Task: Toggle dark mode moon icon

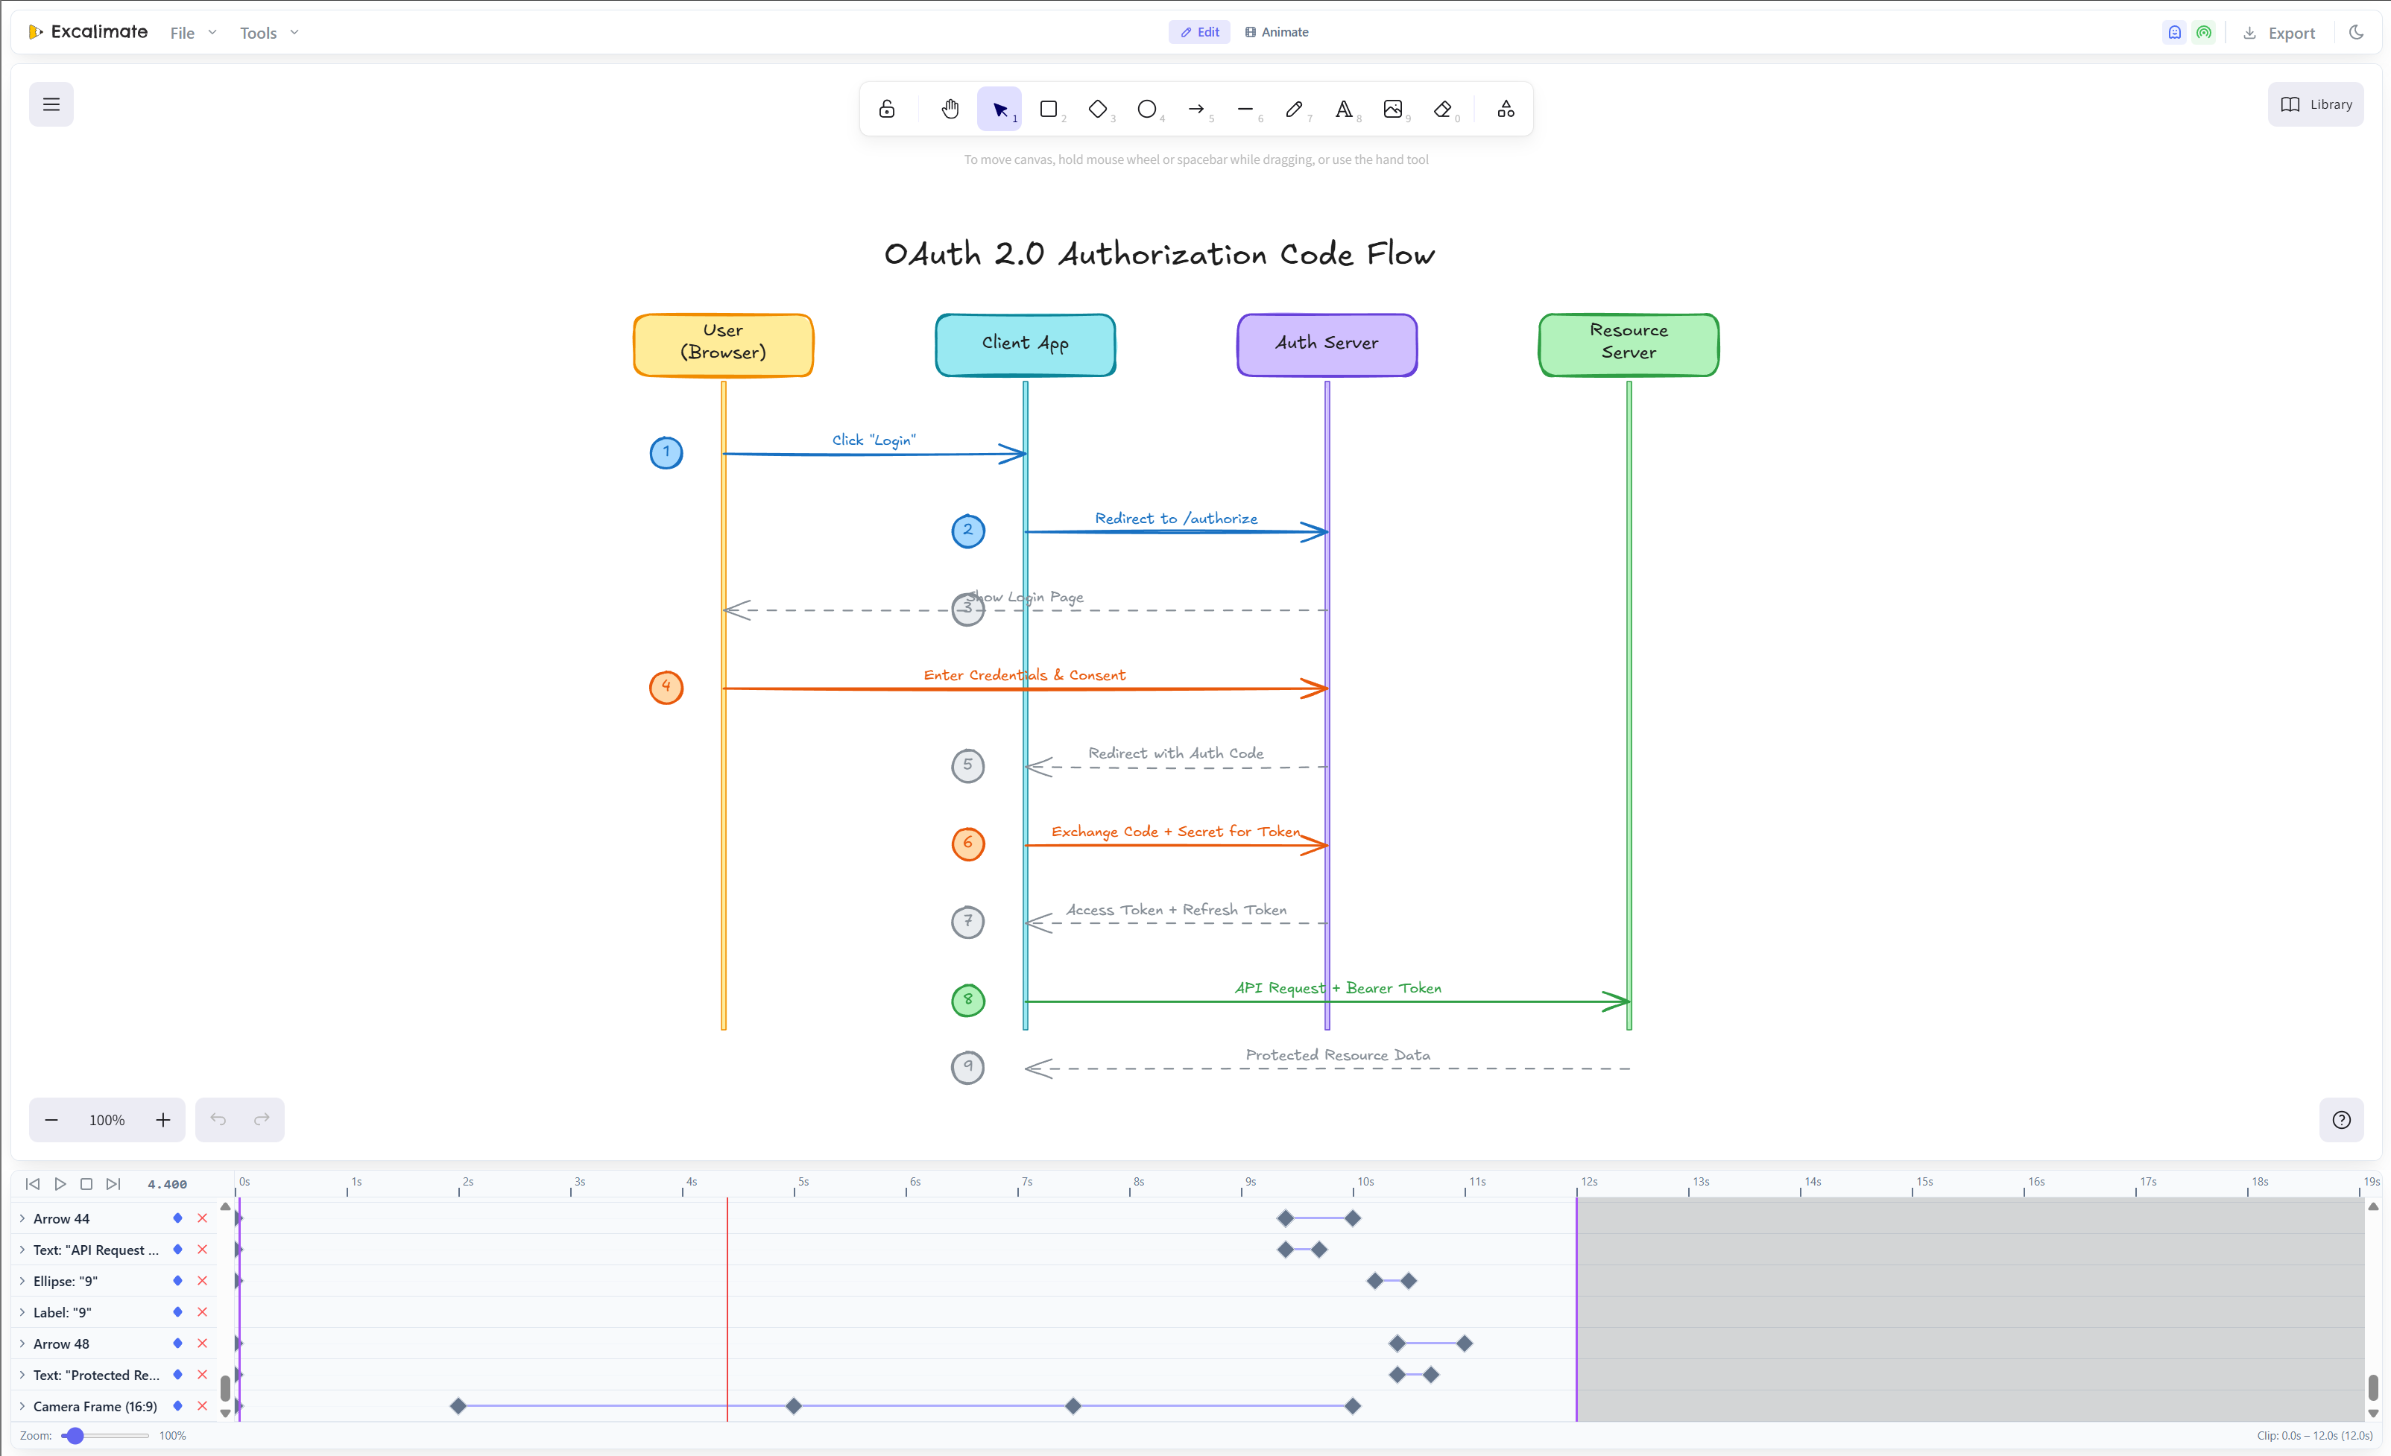Action: pyautogui.click(x=2355, y=32)
